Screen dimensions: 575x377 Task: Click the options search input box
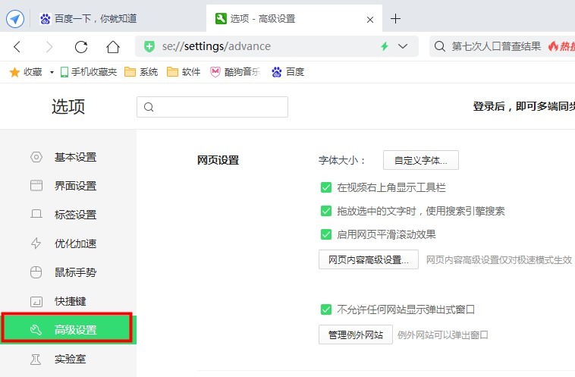click(212, 107)
